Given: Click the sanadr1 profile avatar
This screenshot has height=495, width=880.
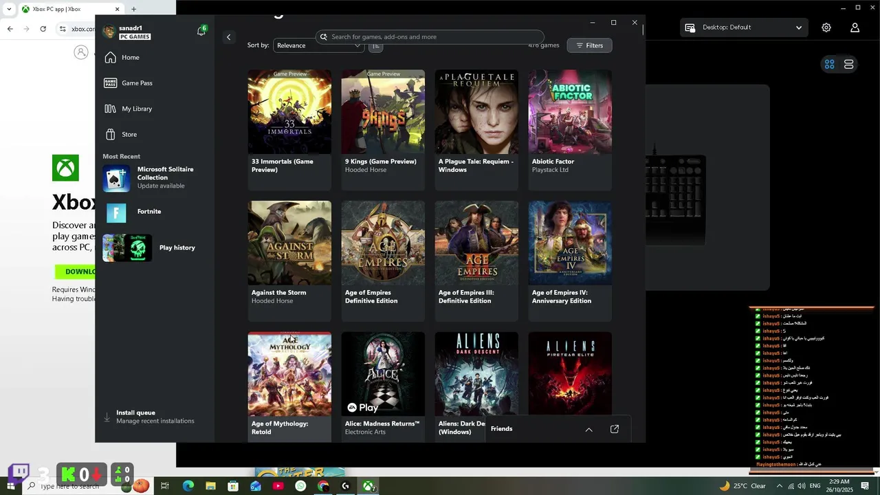Looking at the screenshot, I should coord(109,32).
